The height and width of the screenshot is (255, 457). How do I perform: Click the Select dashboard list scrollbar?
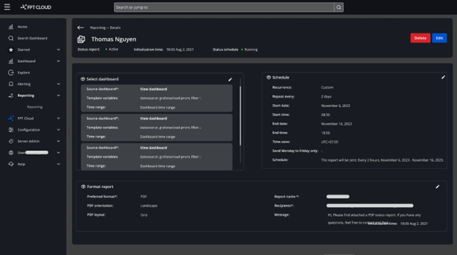pyautogui.click(x=240, y=116)
